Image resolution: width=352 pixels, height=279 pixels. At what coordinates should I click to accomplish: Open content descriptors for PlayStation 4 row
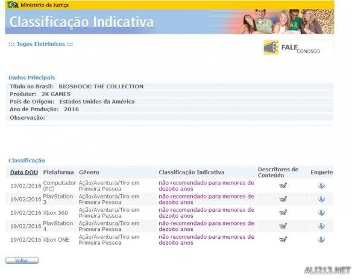click(x=283, y=226)
